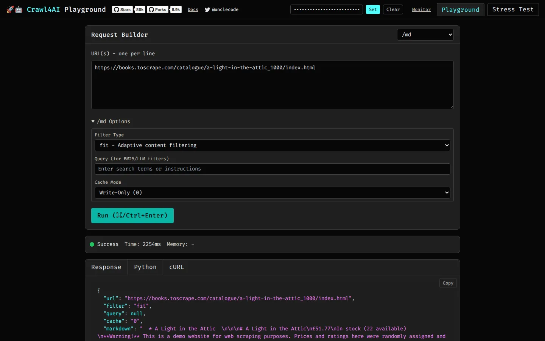Select the Python tab
Image resolution: width=545 pixels, height=341 pixels.
coord(145,267)
